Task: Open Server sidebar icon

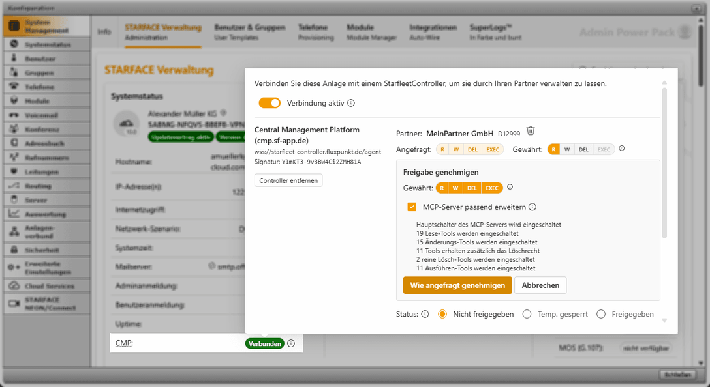Action: pos(14,199)
